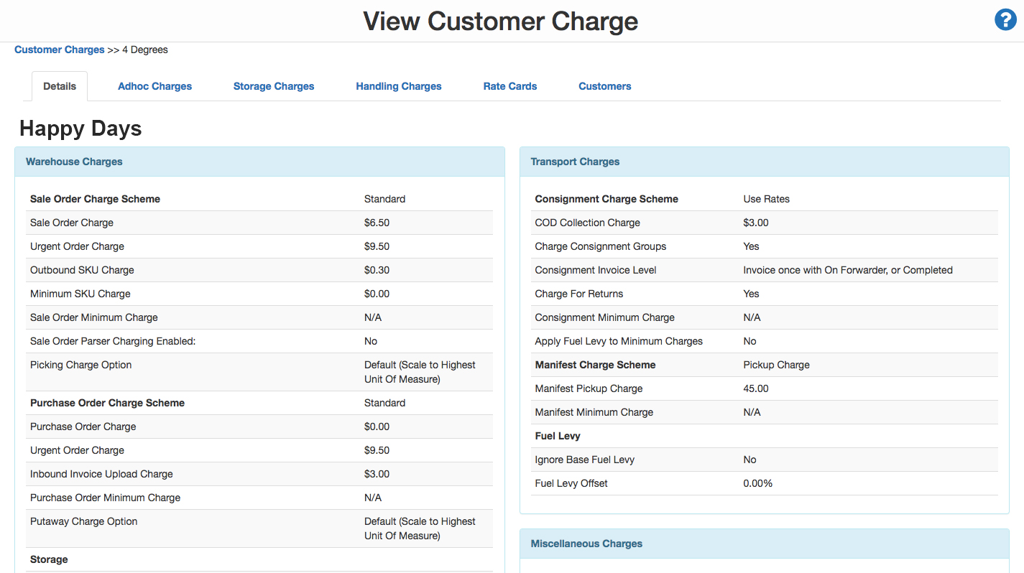This screenshot has width=1024, height=573.
Task: Switch to the Adhoc Charges tab
Action: pos(154,86)
